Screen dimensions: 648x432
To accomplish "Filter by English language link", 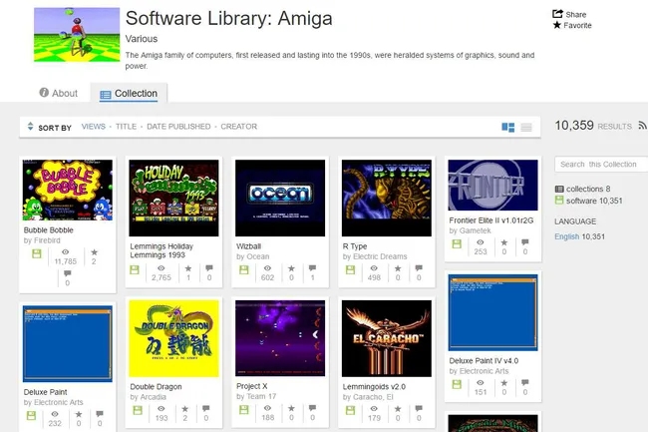I will point(566,236).
